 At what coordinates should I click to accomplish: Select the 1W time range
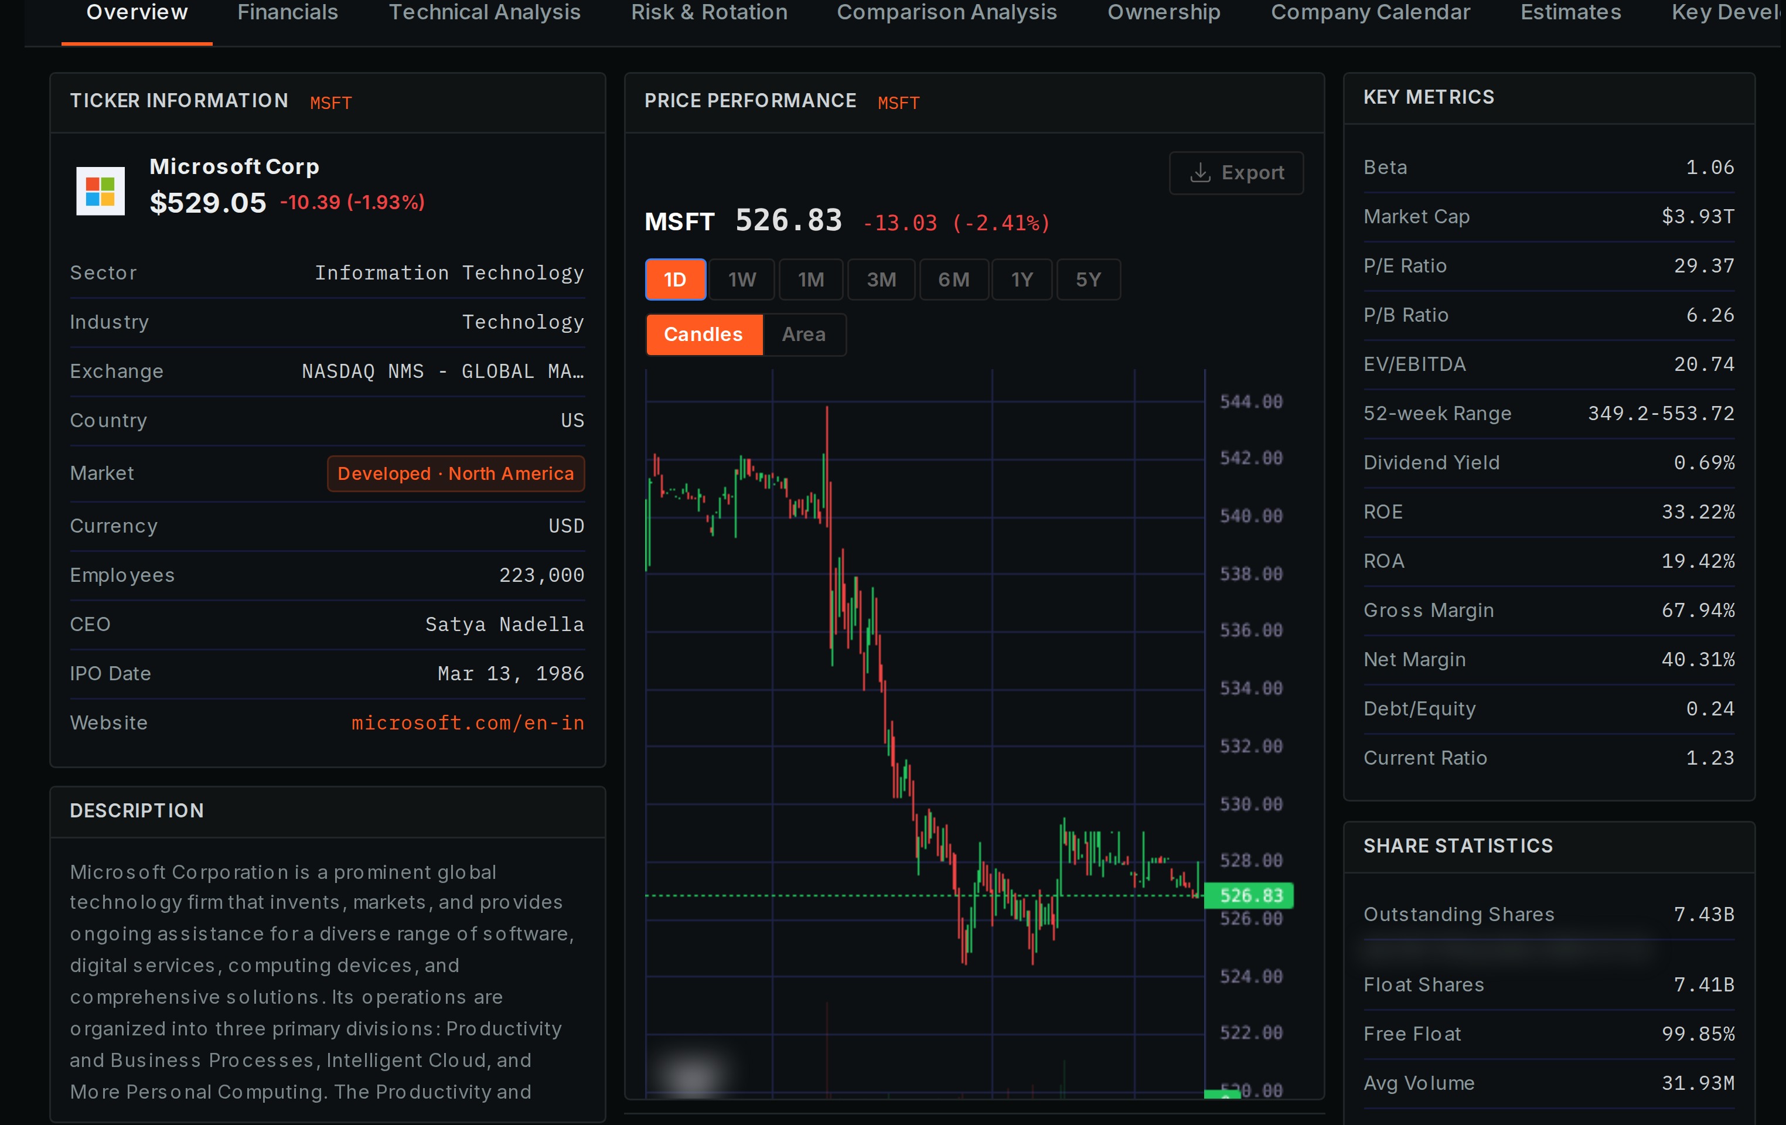pyautogui.click(x=742, y=279)
